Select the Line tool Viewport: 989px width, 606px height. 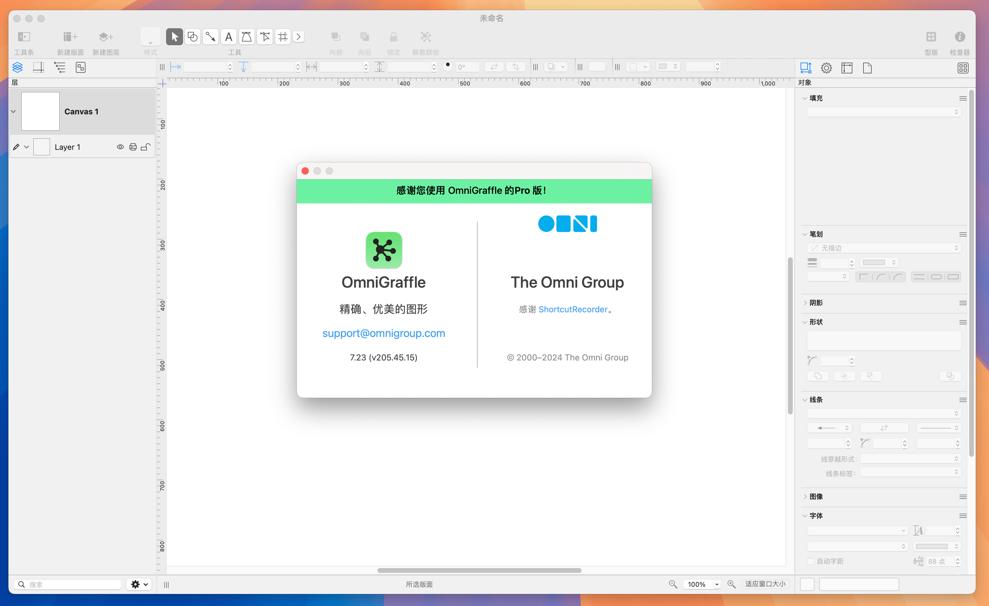coord(211,37)
